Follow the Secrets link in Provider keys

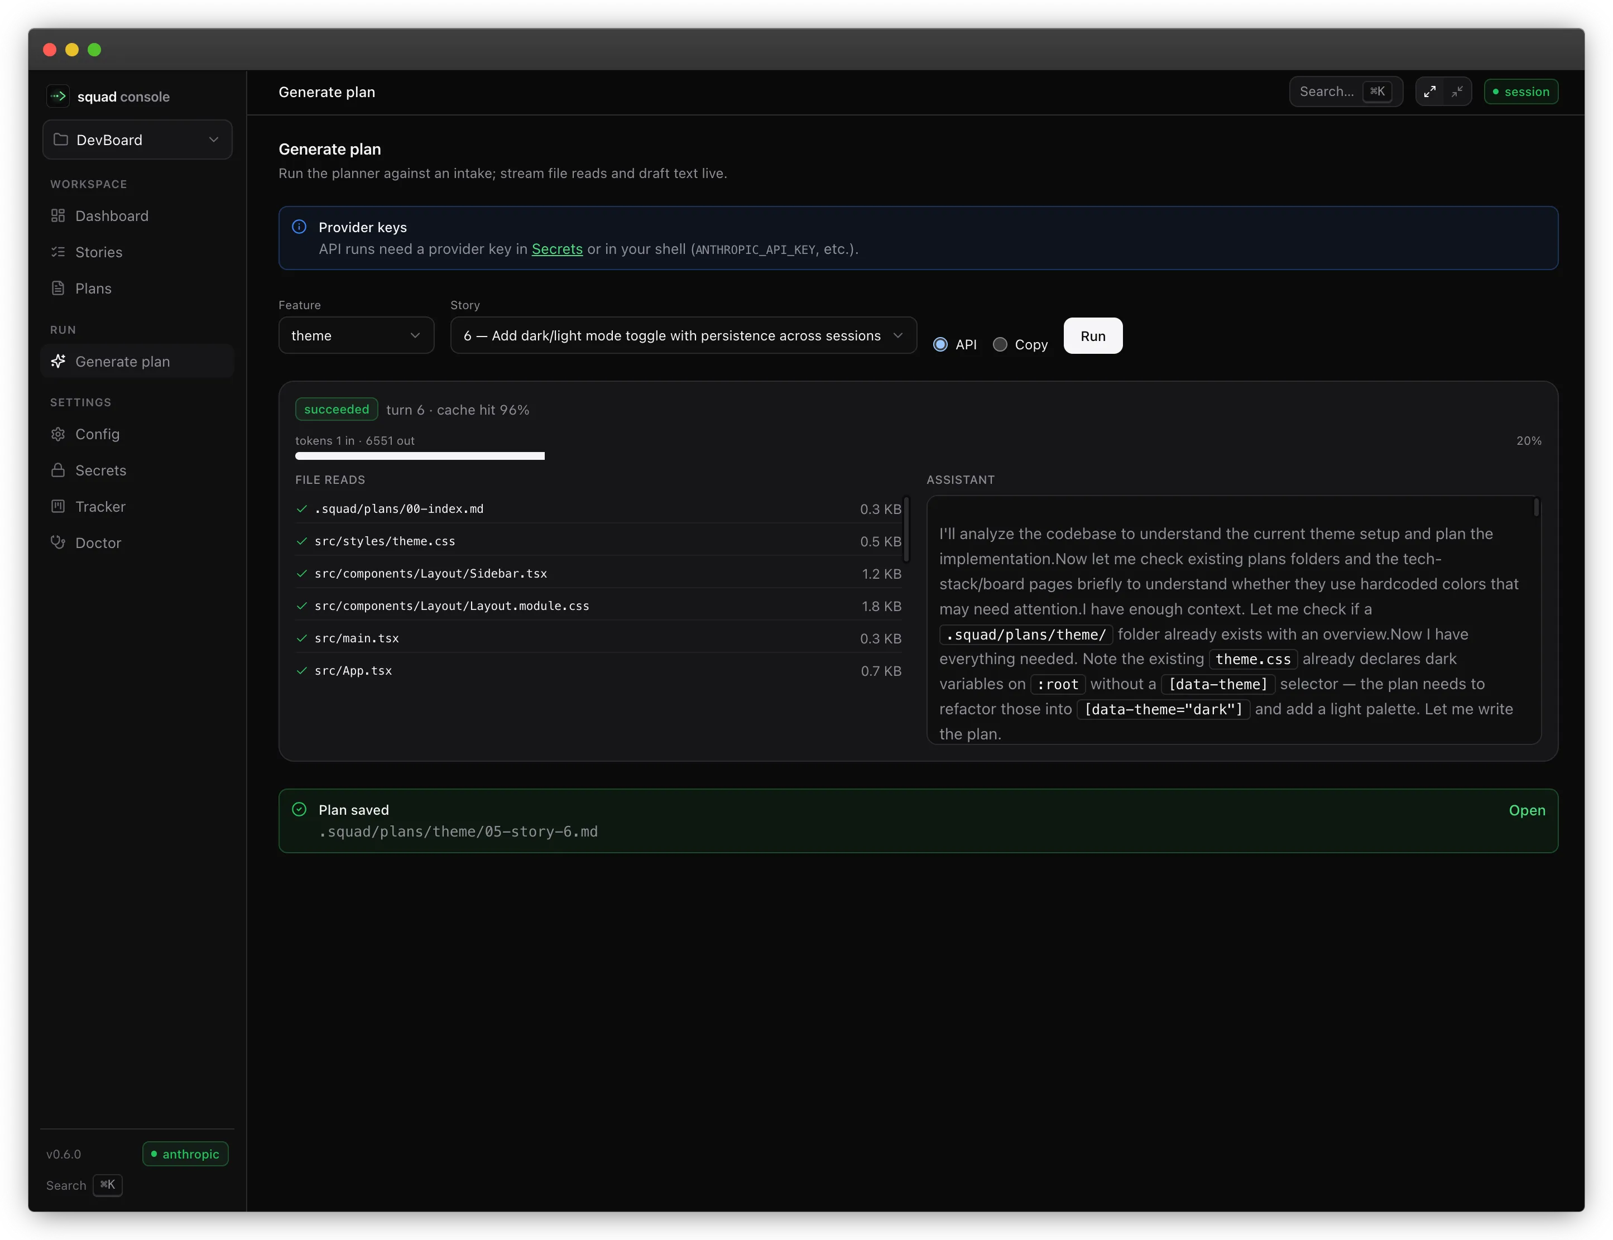tap(556, 249)
